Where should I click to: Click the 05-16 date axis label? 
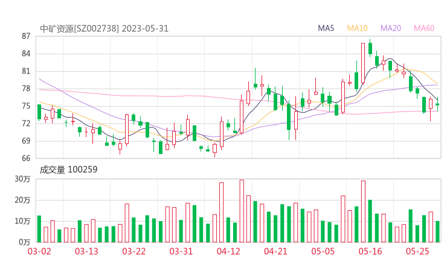pyautogui.click(x=370, y=251)
